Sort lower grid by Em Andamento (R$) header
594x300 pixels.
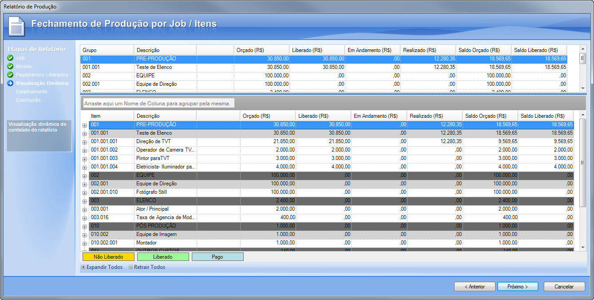[x=379, y=116]
